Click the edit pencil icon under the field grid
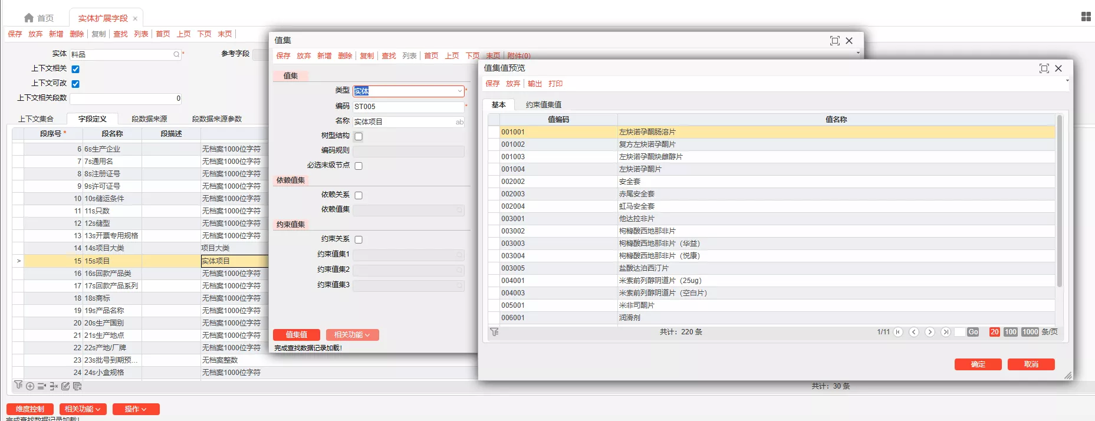 (x=65, y=386)
